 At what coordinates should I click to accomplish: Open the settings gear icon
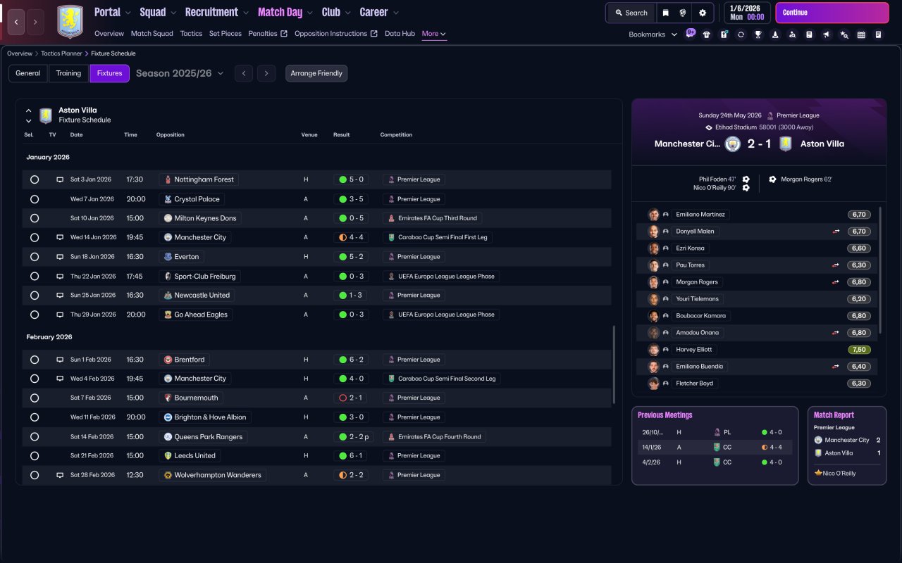pyautogui.click(x=703, y=13)
